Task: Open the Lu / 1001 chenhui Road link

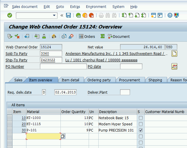Action: tap(101, 60)
